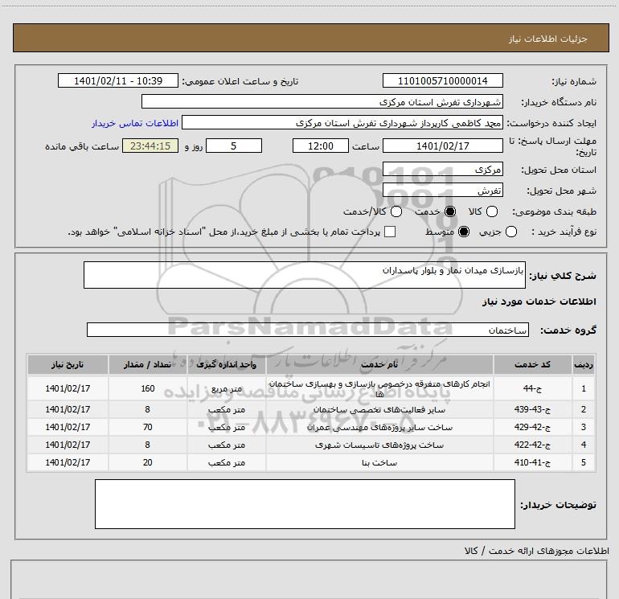The width and height of the screenshot is (619, 599).
Task: Click the تعداد / مقدار column header
Action: pyautogui.click(x=148, y=364)
